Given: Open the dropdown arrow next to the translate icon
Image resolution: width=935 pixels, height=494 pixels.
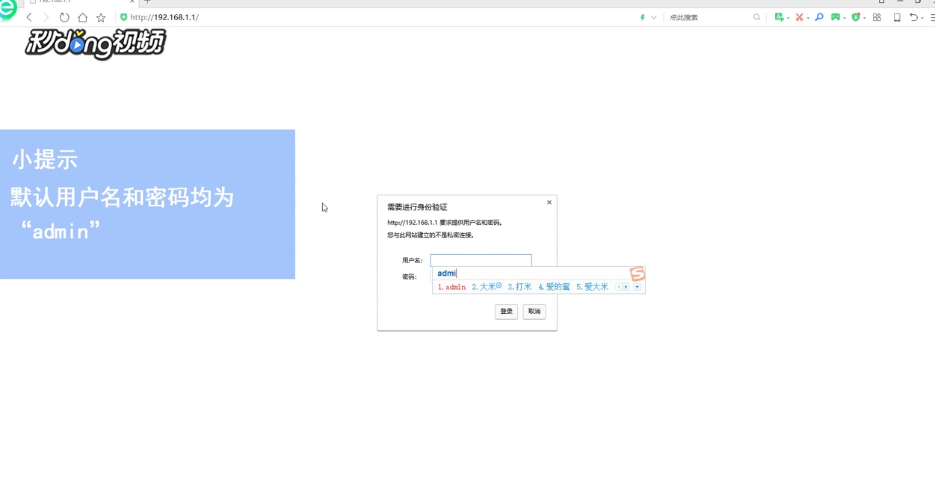Looking at the screenshot, I should coord(788,18).
